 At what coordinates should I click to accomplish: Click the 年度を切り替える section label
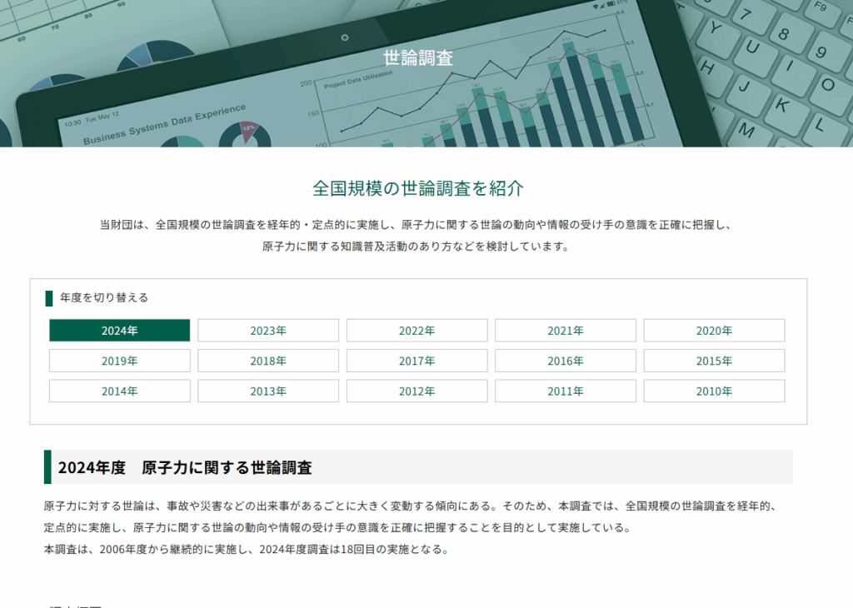tap(104, 297)
